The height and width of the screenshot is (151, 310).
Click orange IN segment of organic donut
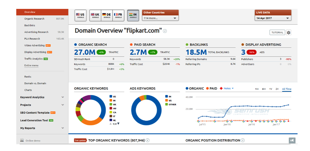click(91, 122)
